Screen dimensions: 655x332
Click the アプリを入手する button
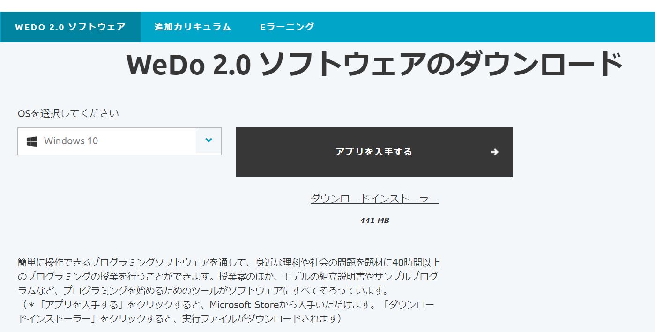click(374, 152)
